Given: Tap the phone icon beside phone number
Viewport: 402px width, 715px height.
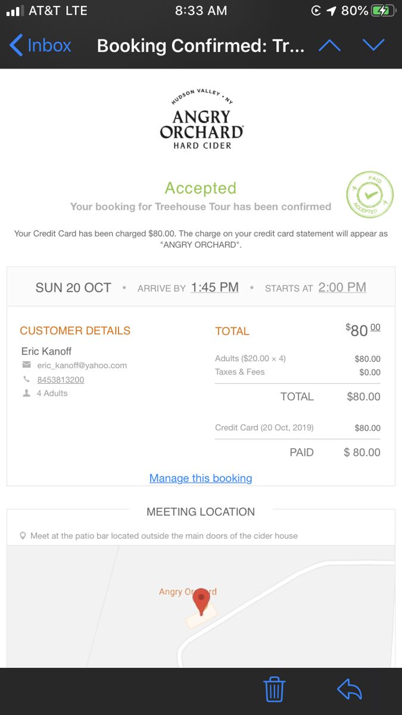Looking at the screenshot, I should click(26, 379).
